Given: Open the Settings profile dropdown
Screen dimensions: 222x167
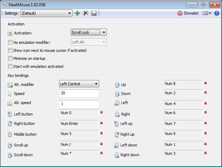Looking at the screenshot, I should pyautogui.click(x=46, y=13).
